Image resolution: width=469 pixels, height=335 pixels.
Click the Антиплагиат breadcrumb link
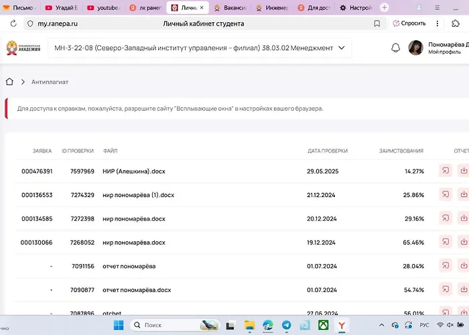[50, 82]
